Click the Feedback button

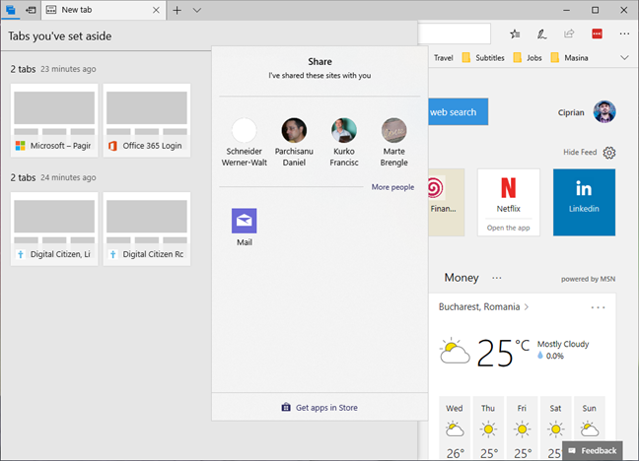click(592, 451)
